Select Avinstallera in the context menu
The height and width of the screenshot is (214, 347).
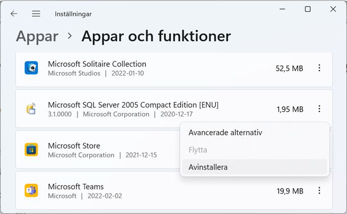pyautogui.click(x=255, y=167)
